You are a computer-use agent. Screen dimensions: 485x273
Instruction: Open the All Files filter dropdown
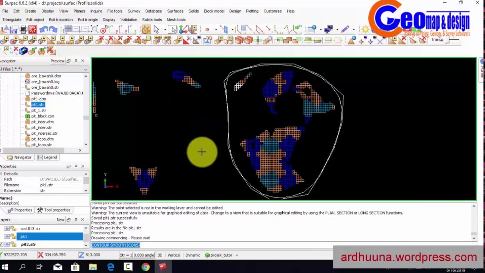[x=86, y=69]
